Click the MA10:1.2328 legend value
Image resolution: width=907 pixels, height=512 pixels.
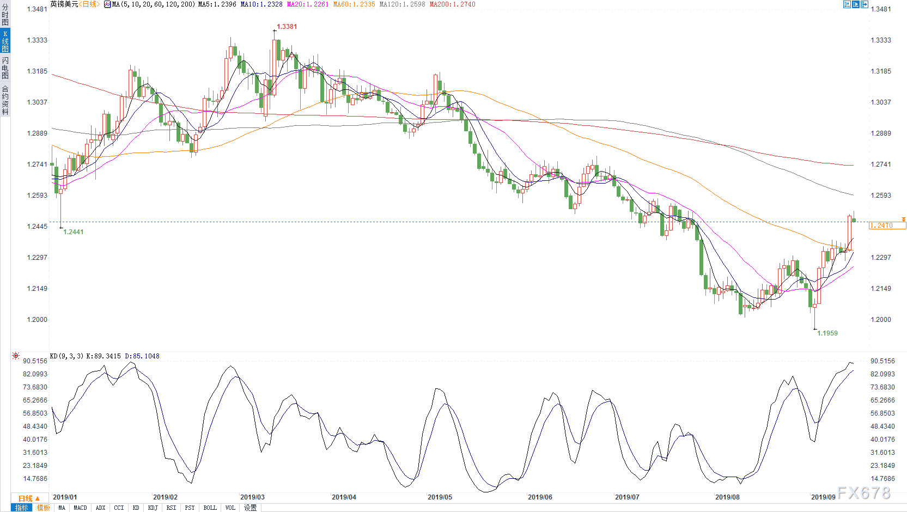click(x=261, y=4)
